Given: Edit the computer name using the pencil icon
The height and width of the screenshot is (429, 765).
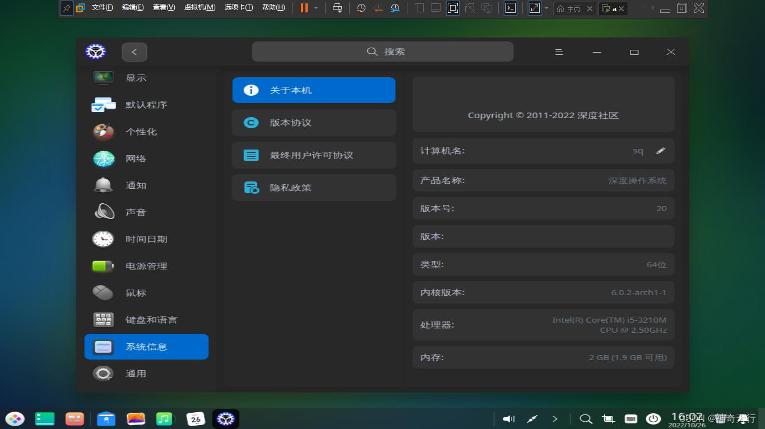Looking at the screenshot, I should (x=660, y=150).
